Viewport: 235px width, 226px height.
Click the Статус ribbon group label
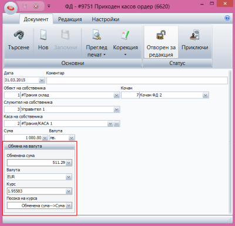[177, 63]
